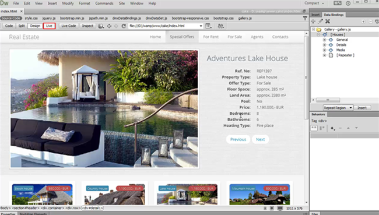The height and width of the screenshot is (215, 379).
Task: Expand the General node in bindings tree
Action: pyautogui.click(x=325, y=40)
